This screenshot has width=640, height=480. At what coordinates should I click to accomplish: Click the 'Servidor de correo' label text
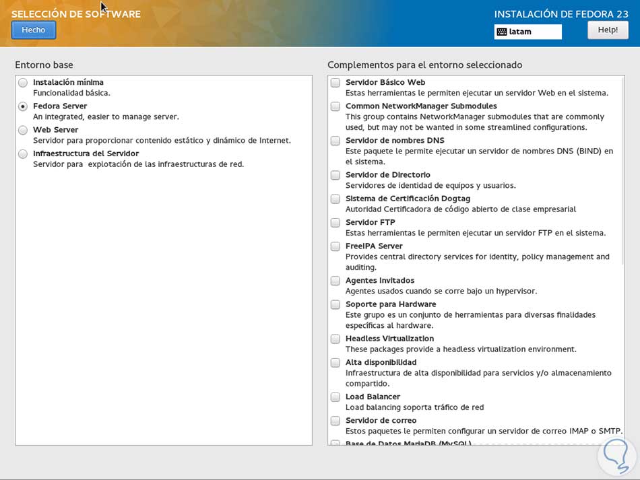point(381,420)
